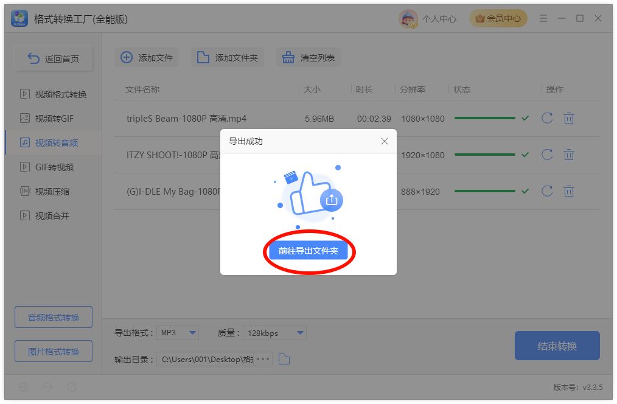Click the 版本号 v3.3.5 text
The image size is (617, 404).
(577, 388)
